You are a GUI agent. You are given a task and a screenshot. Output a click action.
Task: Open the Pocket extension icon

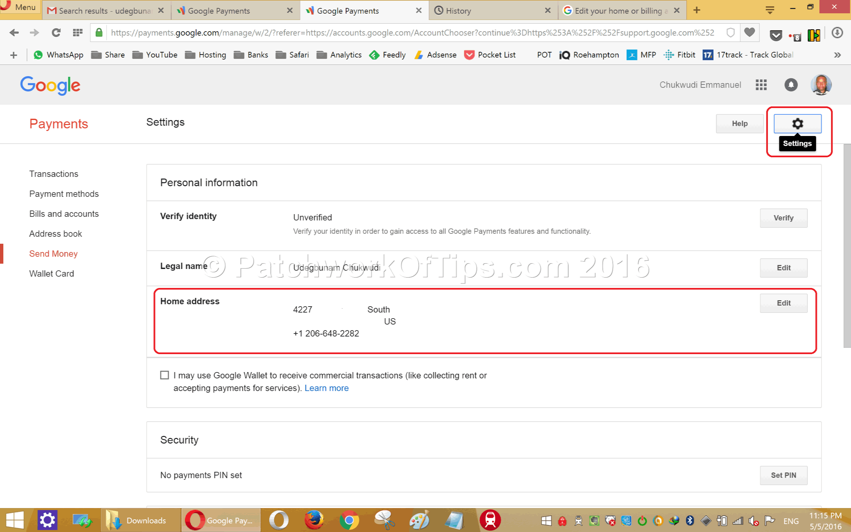[776, 35]
